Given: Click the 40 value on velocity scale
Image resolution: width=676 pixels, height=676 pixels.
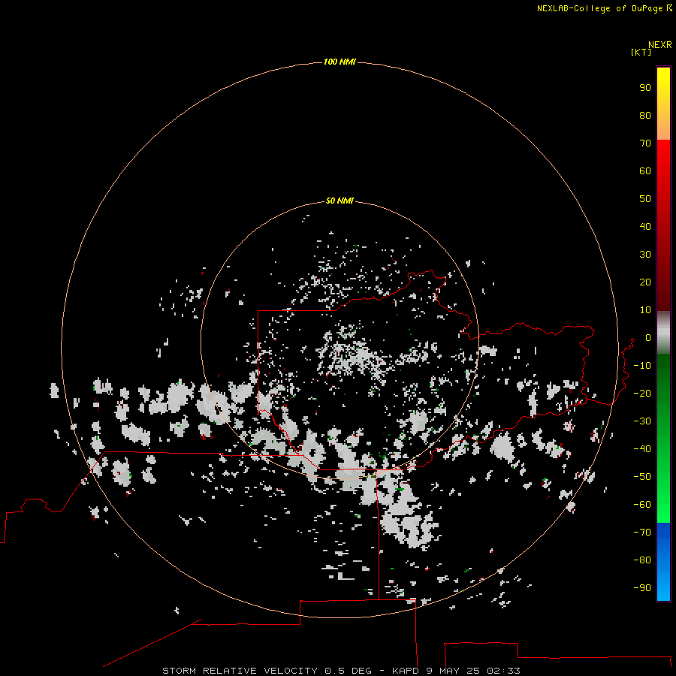Looking at the screenshot, I should point(645,227).
